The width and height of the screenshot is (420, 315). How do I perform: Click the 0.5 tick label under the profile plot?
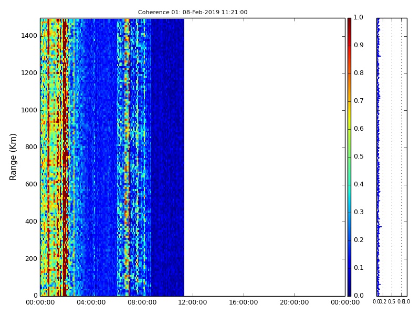pyautogui.click(x=392, y=301)
